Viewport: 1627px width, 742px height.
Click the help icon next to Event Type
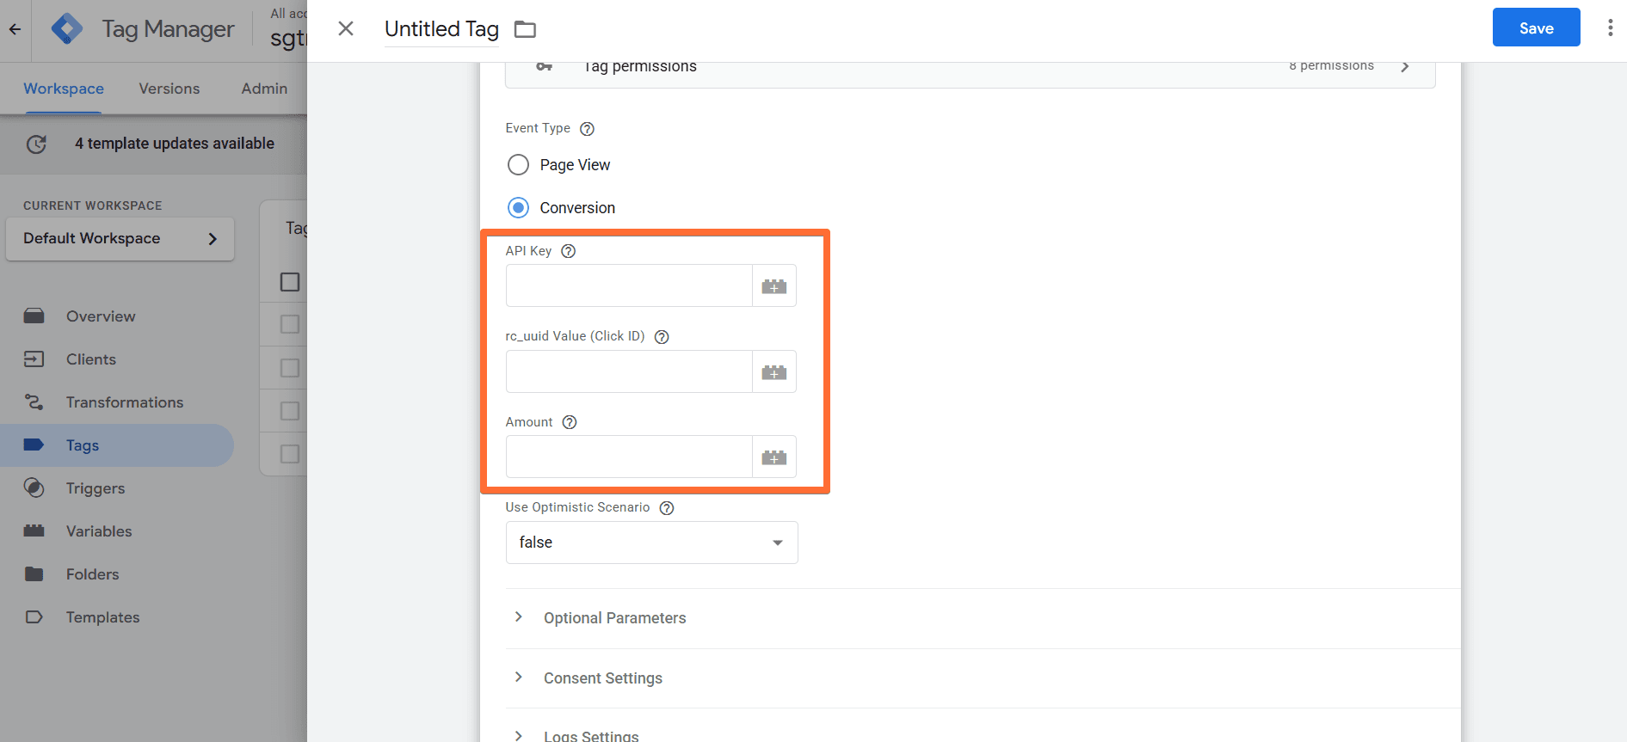587,128
